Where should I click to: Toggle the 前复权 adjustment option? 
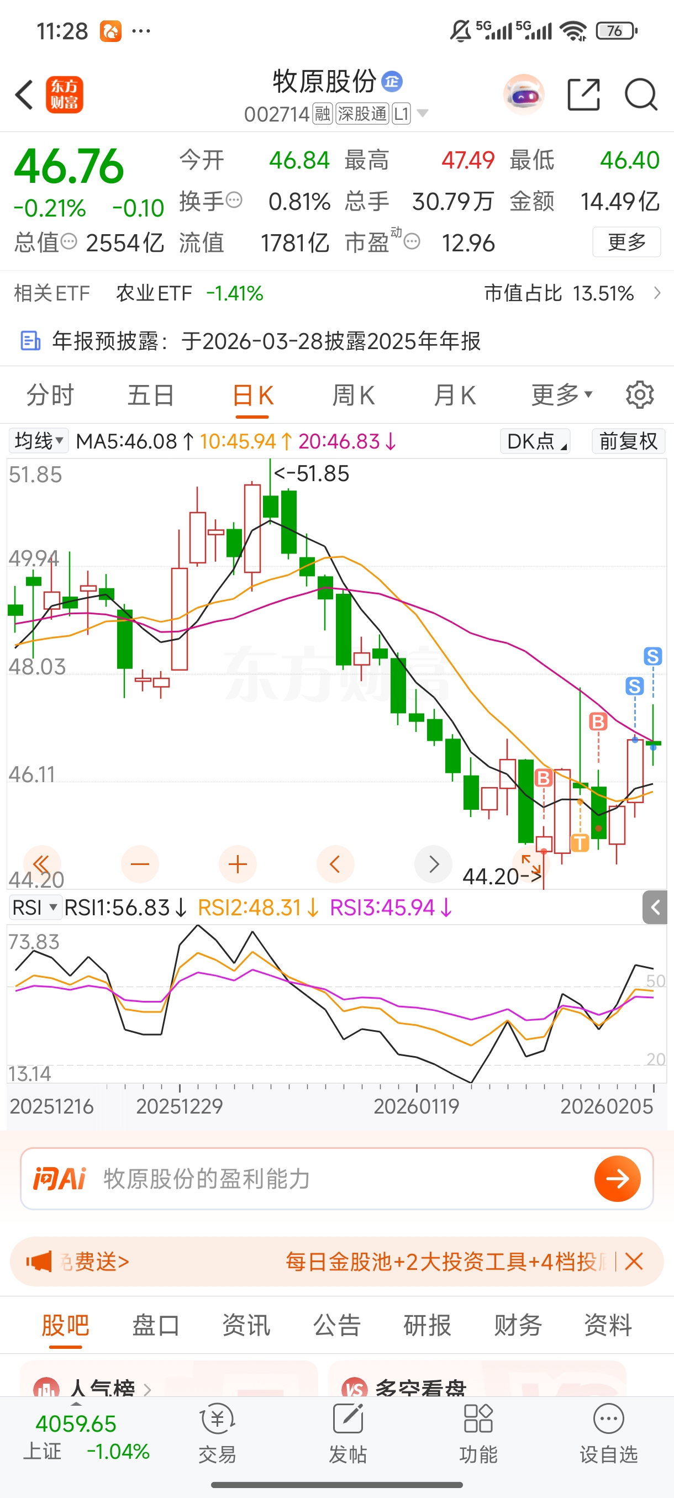coord(628,441)
